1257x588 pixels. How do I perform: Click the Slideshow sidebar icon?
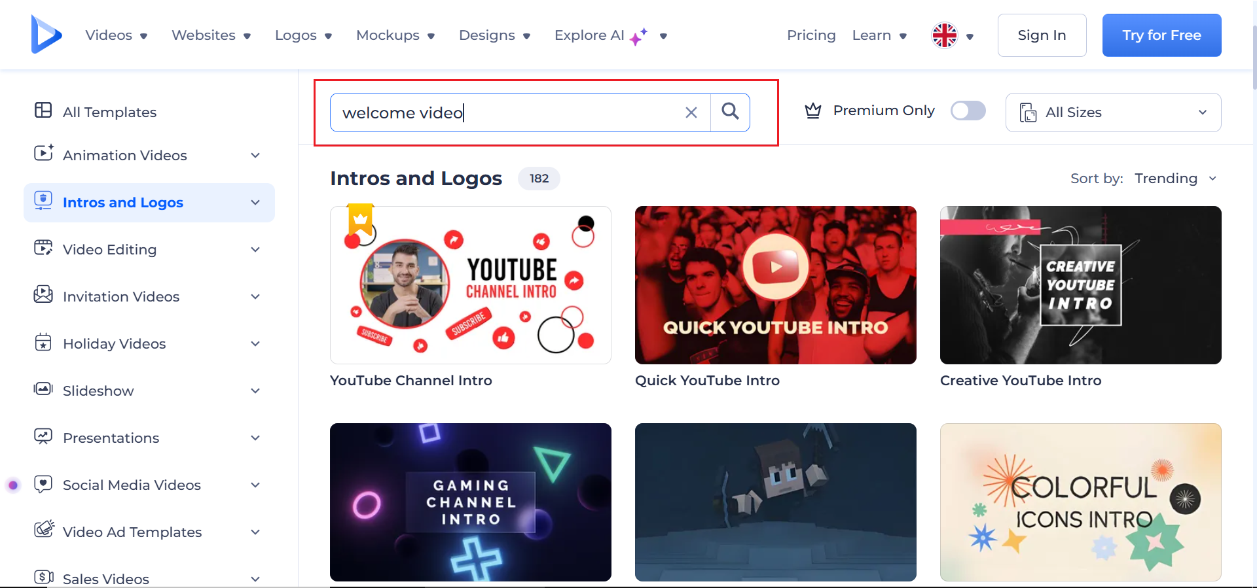(x=43, y=389)
